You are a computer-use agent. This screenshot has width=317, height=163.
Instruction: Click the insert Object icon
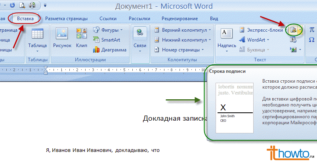tap(293, 49)
